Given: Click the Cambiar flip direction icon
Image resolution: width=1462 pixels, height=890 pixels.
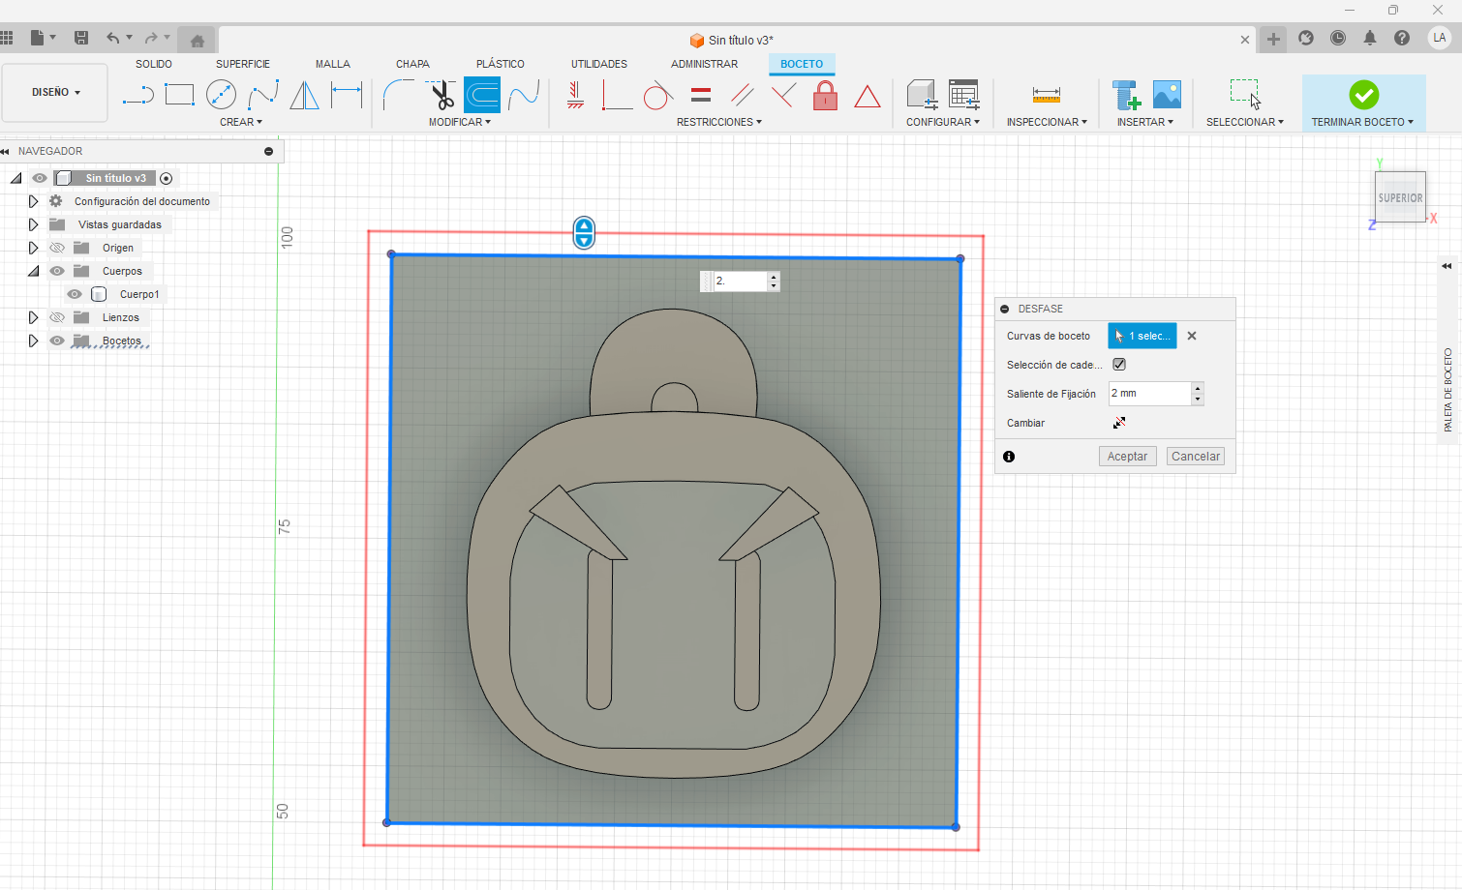Looking at the screenshot, I should tap(1119, 423).
